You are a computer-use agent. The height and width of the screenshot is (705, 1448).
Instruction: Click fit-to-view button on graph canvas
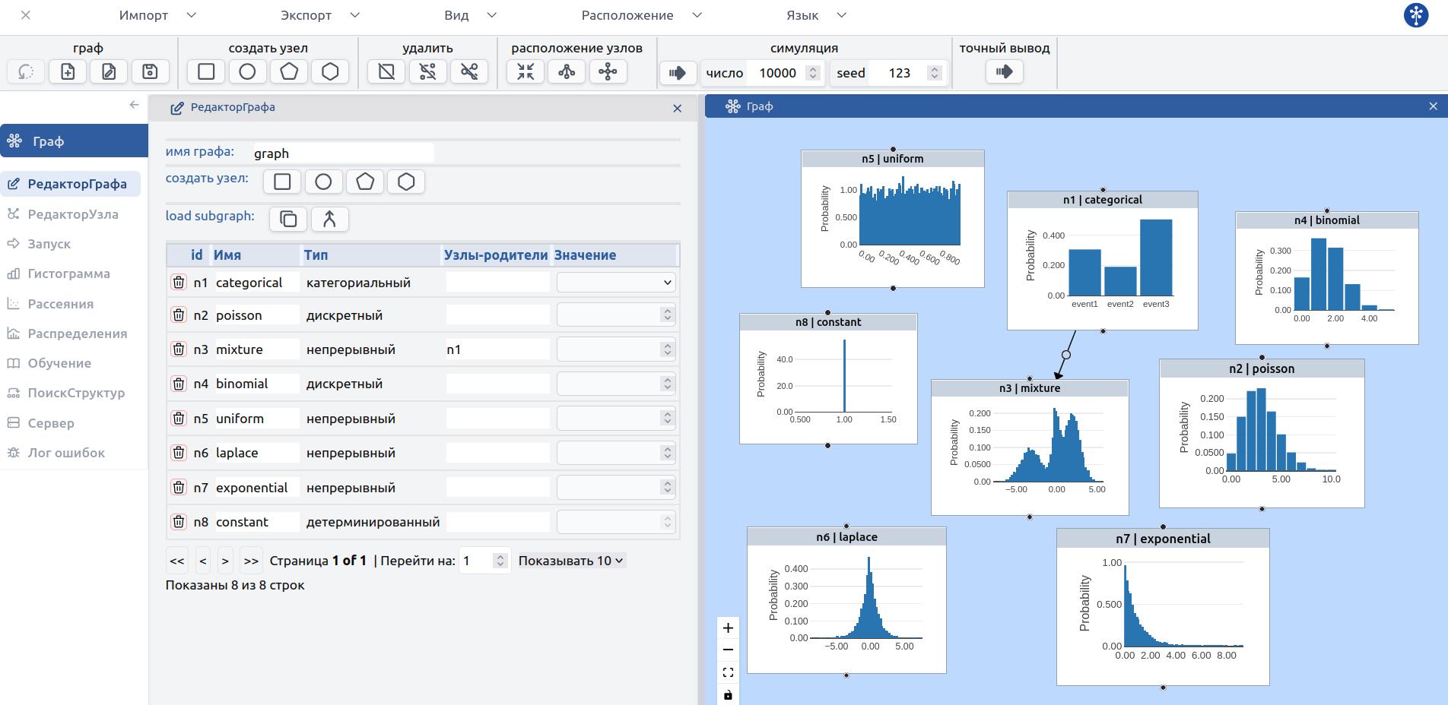coord(728,672)
